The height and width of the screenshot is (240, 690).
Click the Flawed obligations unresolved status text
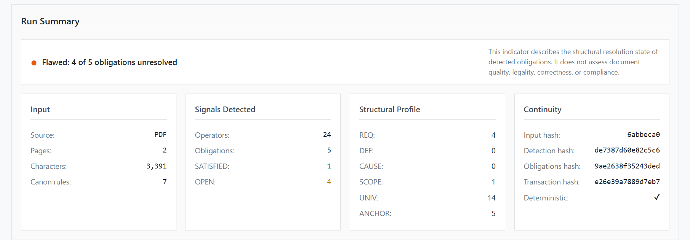coord(109,62)
